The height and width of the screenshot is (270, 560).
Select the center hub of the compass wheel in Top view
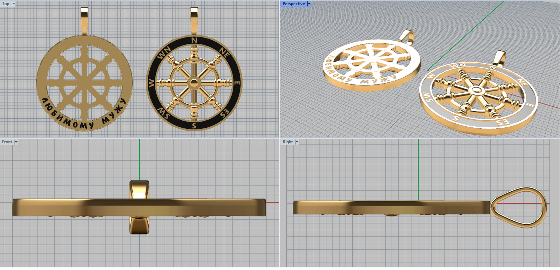tap(194, 83)
